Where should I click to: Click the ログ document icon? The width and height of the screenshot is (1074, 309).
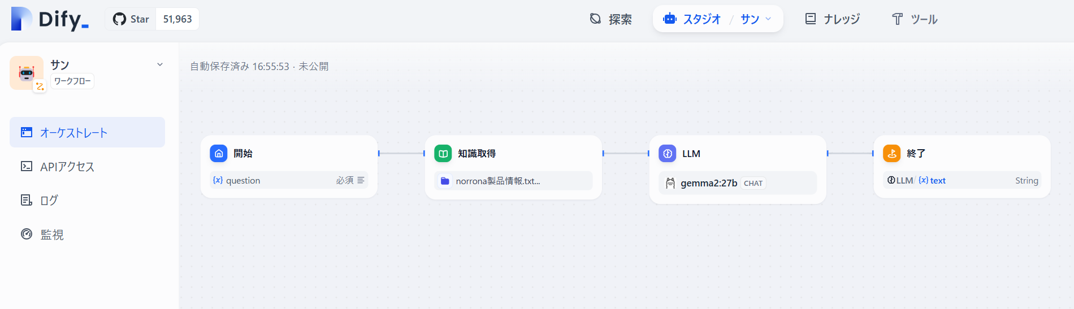(27, 200)
